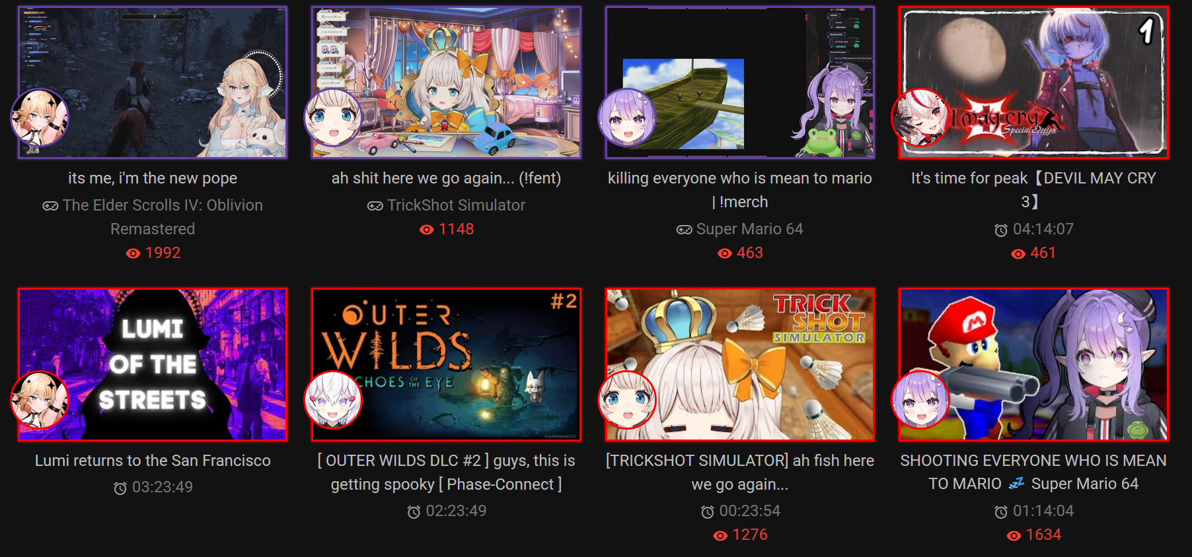Open the Lumi of the Streets thumbnail

point(153,364)
